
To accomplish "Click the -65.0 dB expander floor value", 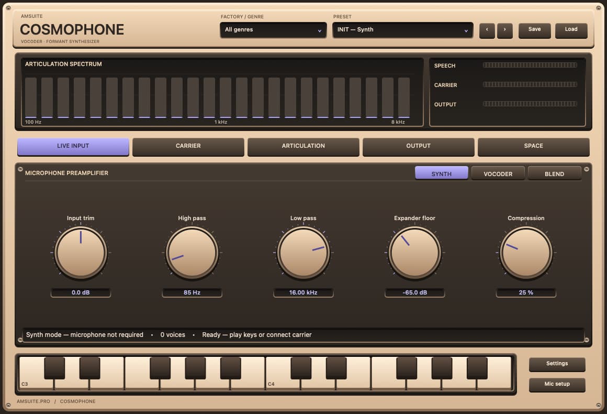I will click(x=414, y=292).
